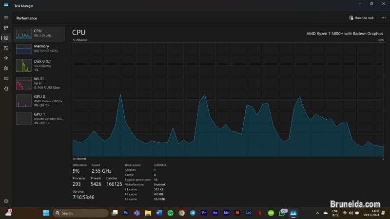Show hidden system tray icons
Image resolution: width=390 pixels, height=219 pixels.
(x=317, y=213)
